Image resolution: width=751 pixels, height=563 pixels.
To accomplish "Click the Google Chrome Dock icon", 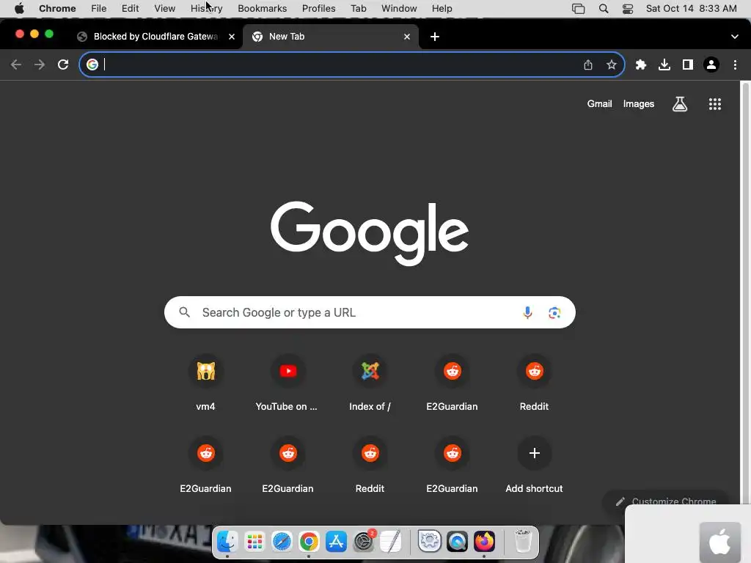I will (309, 542).
